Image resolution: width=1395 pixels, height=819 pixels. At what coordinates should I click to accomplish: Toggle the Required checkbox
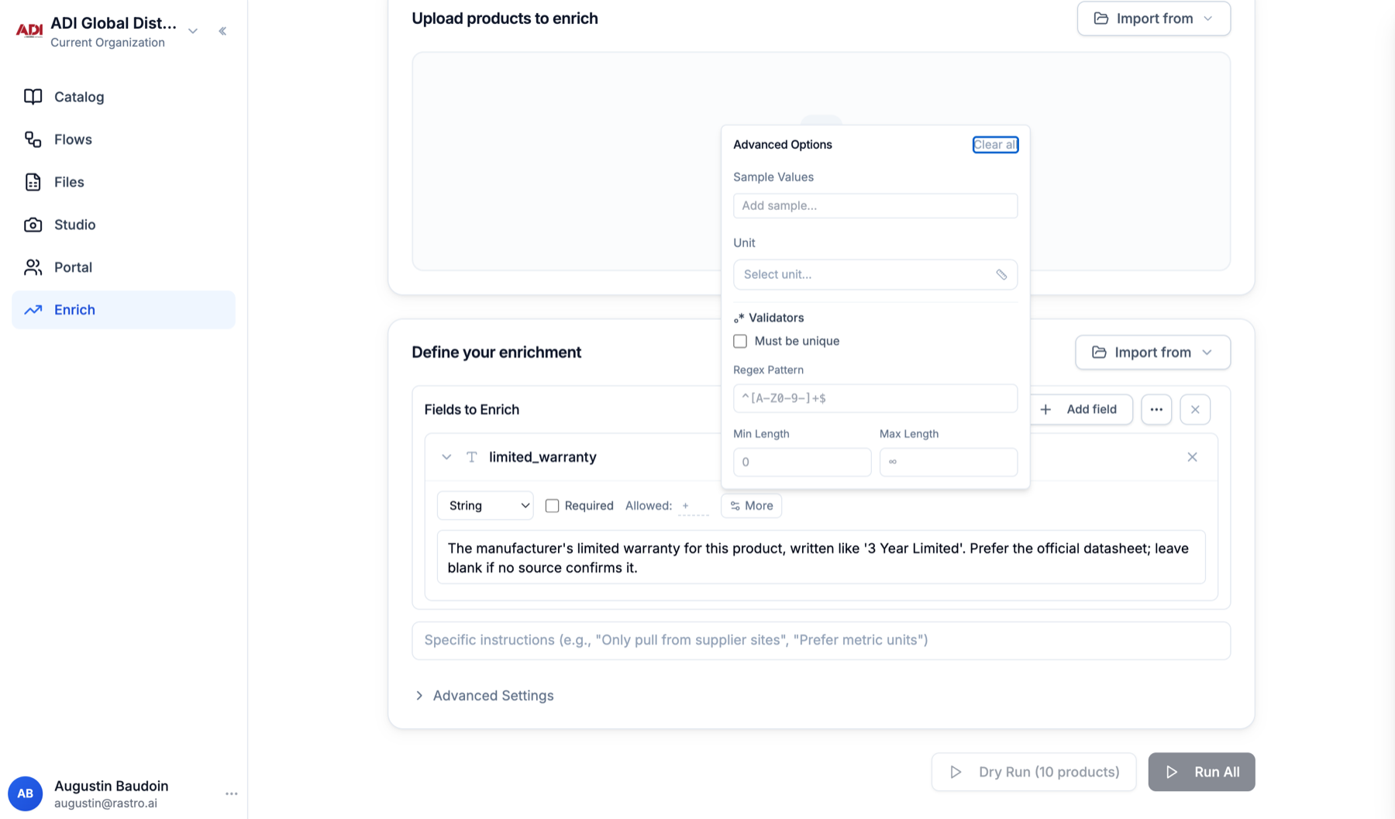point(552,506)
